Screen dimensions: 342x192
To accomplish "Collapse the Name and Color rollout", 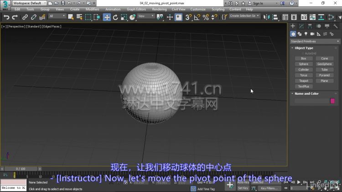I will tap(306, 93).
